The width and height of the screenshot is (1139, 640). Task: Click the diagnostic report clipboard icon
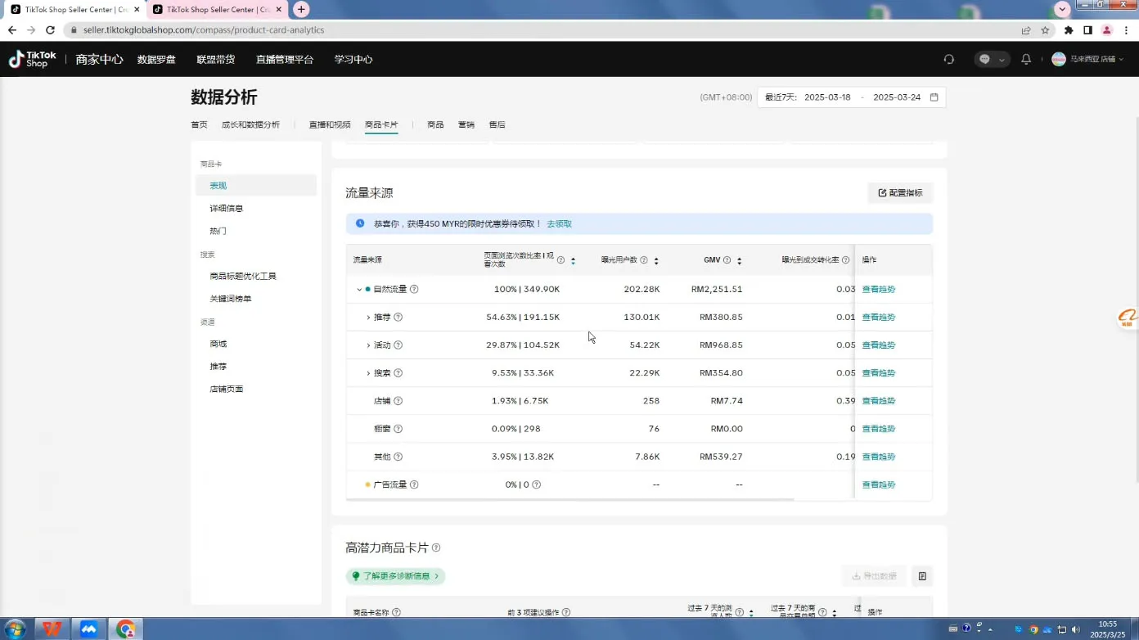point(922,575)
